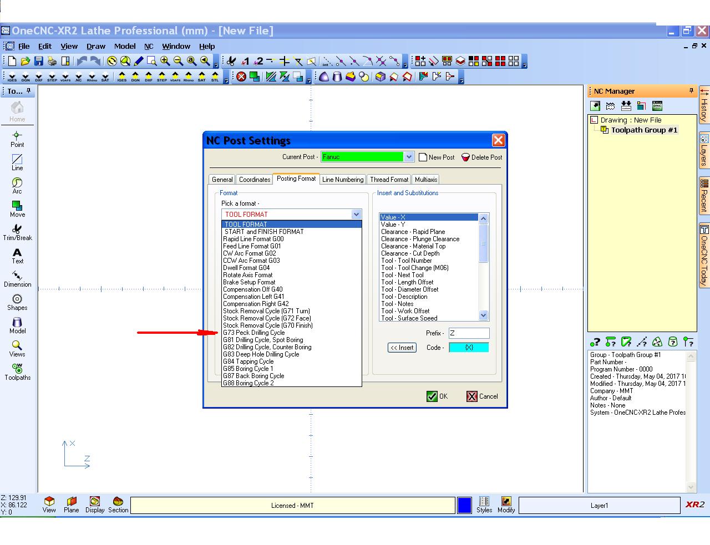Viewport: 710px width, 545px height.
Task: Toggle the left tool panel pin
Action: click(x=29, y=91)
